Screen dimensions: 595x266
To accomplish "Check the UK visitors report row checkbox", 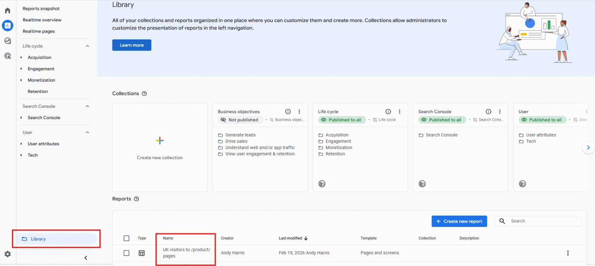I will point(126,253).
